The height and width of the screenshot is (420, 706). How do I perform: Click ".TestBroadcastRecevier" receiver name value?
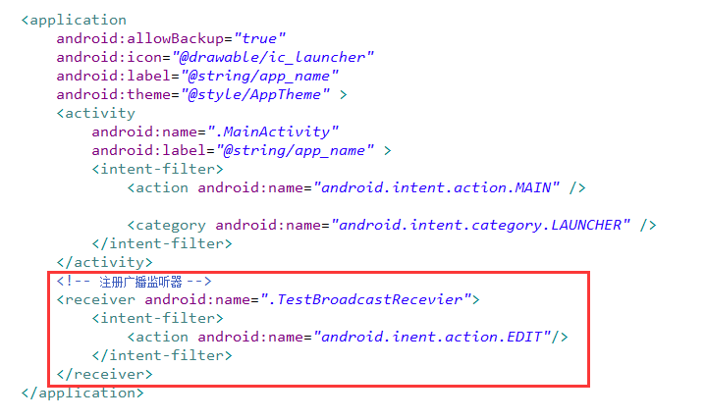coord(366,300)
